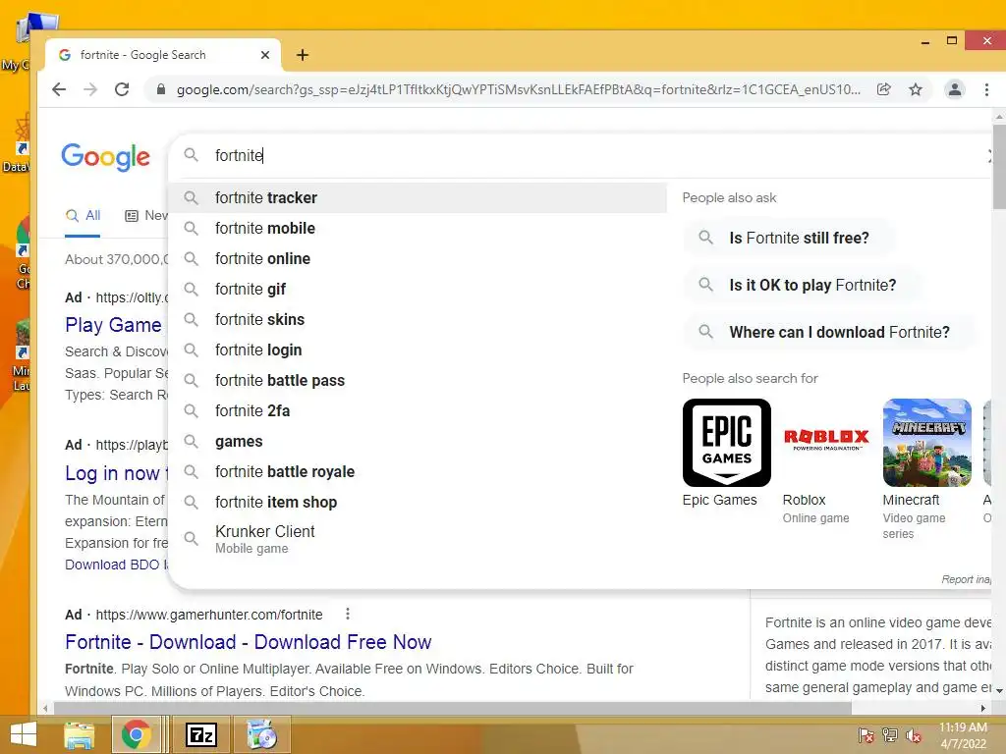The height and width of the screenshot is (754, 1006).
Task: Choose the 'fortnite online' suggestion
Action: 418,258
